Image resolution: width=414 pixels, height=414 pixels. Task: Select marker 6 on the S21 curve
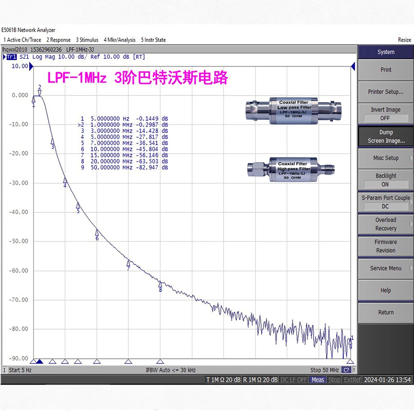click(97, 232)
